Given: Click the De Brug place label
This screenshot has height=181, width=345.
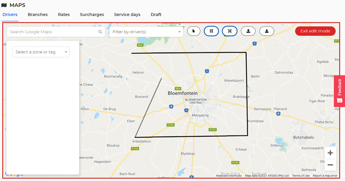Looking at the screenshot, I should pos(109,109).
